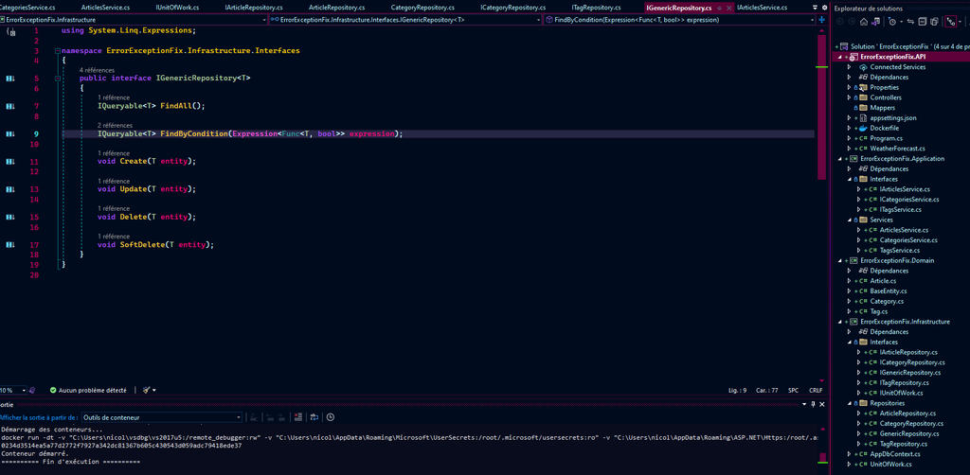The width and height of the screenshot is (970, 475).
Task: Expand the Controllers folder in Solution Explorer
Action: [849, 97]
